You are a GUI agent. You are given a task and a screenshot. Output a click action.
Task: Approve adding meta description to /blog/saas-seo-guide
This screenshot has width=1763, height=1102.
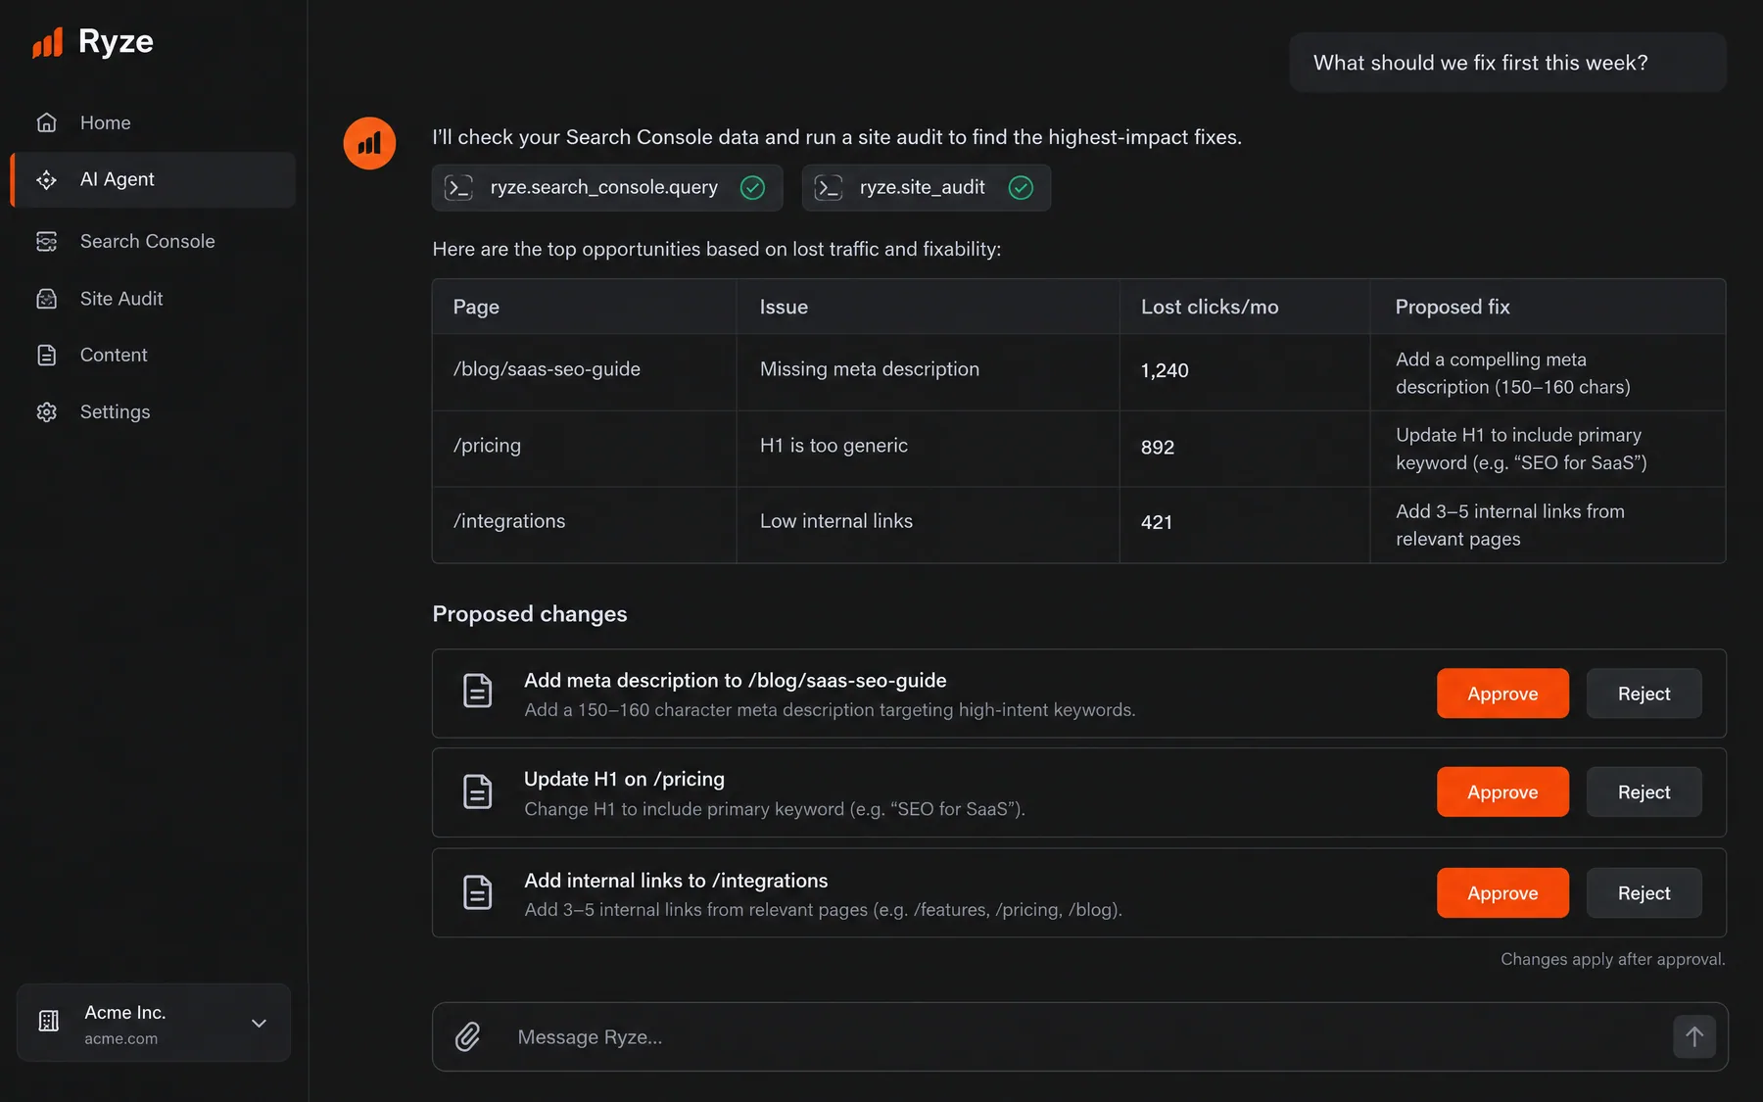tap(1502, 694)
